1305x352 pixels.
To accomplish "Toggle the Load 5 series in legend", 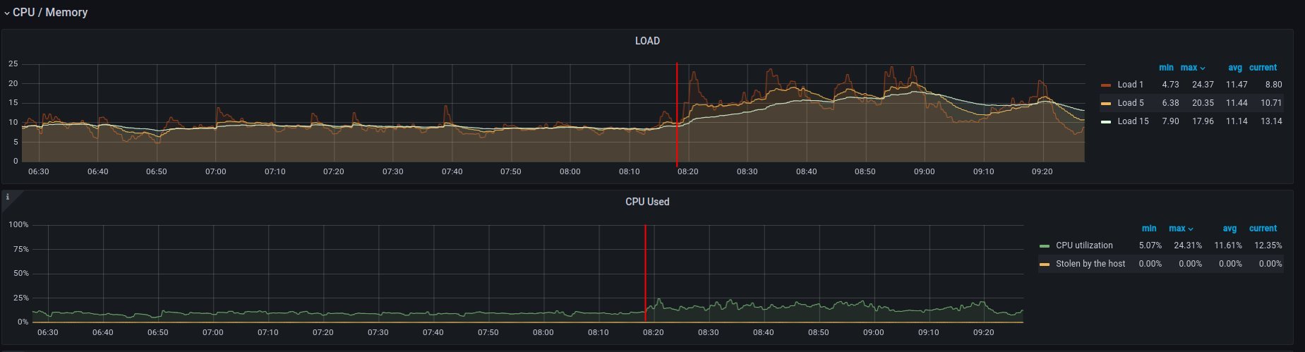I will click(x=1130, y=103).
